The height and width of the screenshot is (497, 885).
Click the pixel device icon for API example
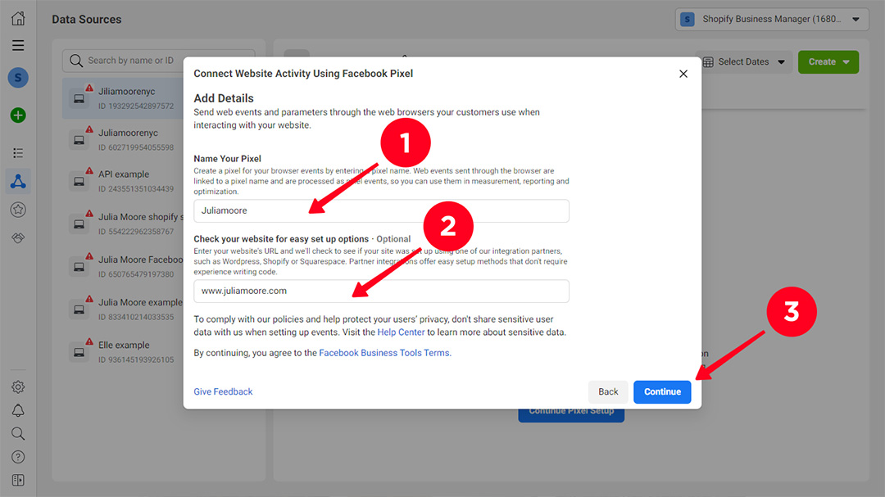click(x=79, y=182)
